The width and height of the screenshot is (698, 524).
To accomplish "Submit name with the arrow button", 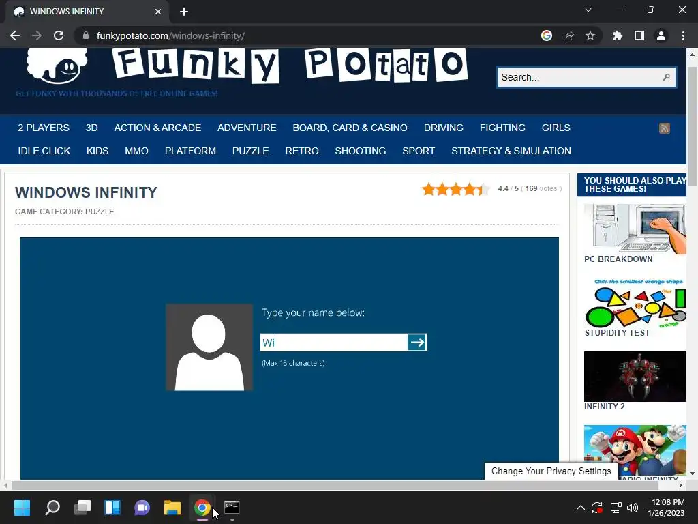I will click(x=416, y=343).
